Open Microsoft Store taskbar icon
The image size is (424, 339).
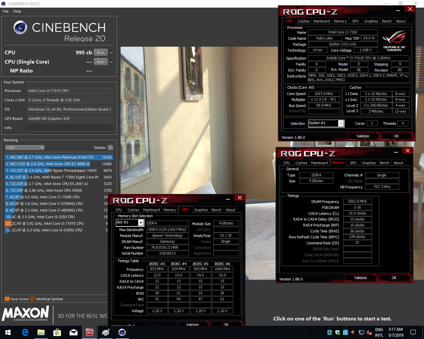57,332
